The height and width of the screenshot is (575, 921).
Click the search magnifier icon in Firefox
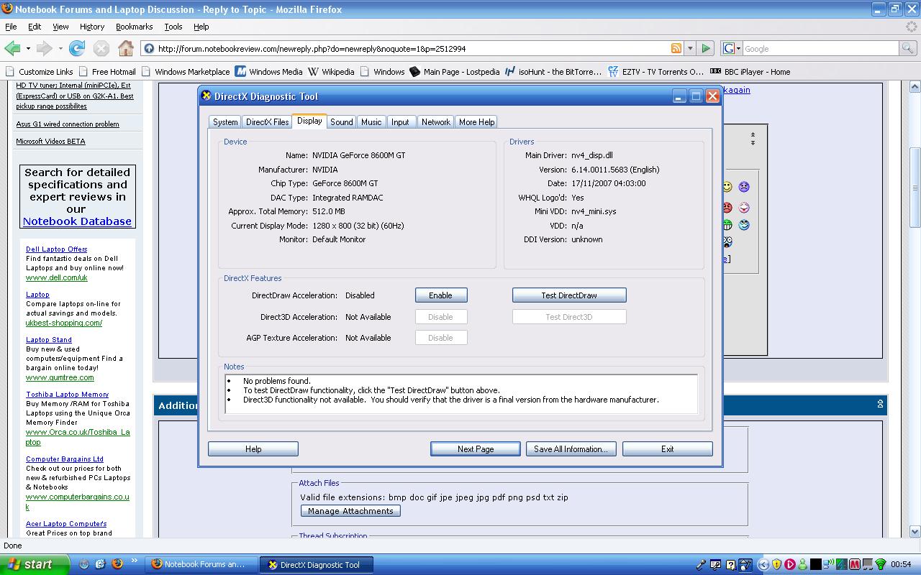coord(907,48)
